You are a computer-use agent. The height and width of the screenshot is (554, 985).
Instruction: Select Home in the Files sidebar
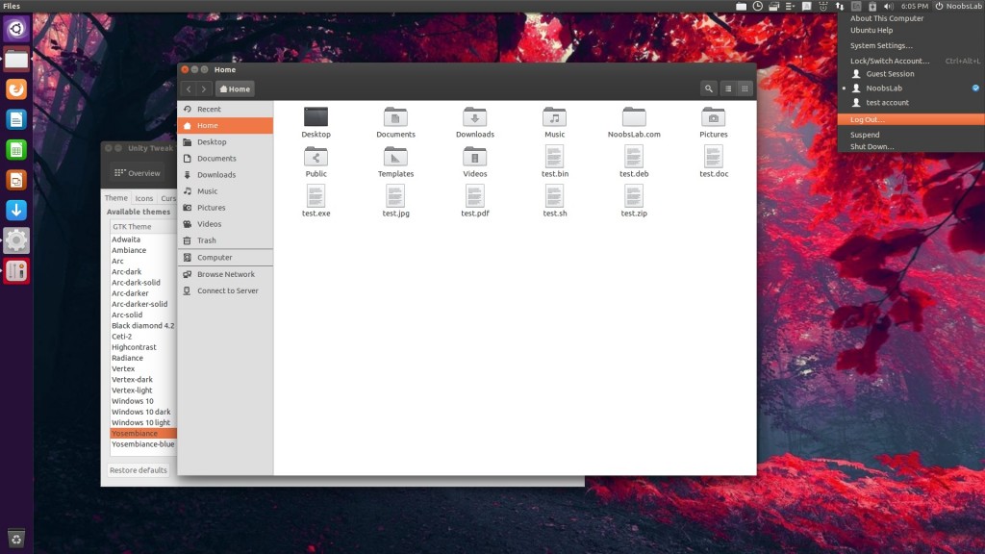point(225,126)
